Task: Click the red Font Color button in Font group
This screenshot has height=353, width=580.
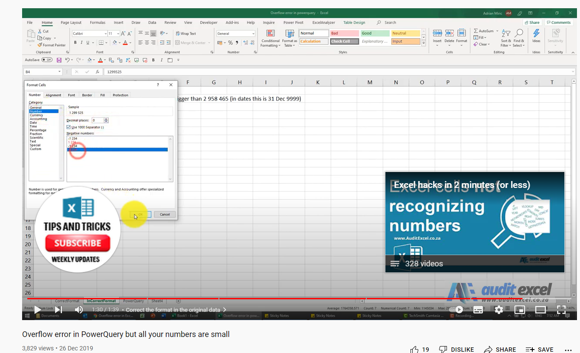Action: tap(125, 42)
